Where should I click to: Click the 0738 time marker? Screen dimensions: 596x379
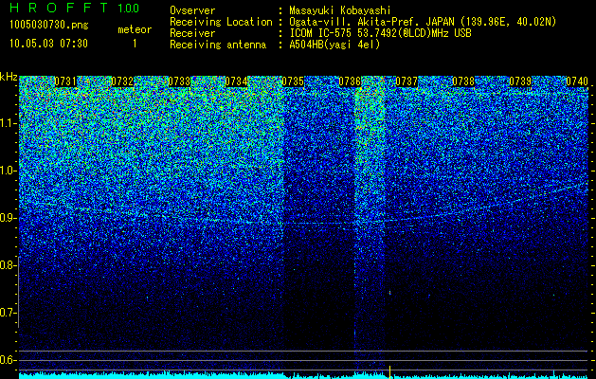tap(463, 81)
